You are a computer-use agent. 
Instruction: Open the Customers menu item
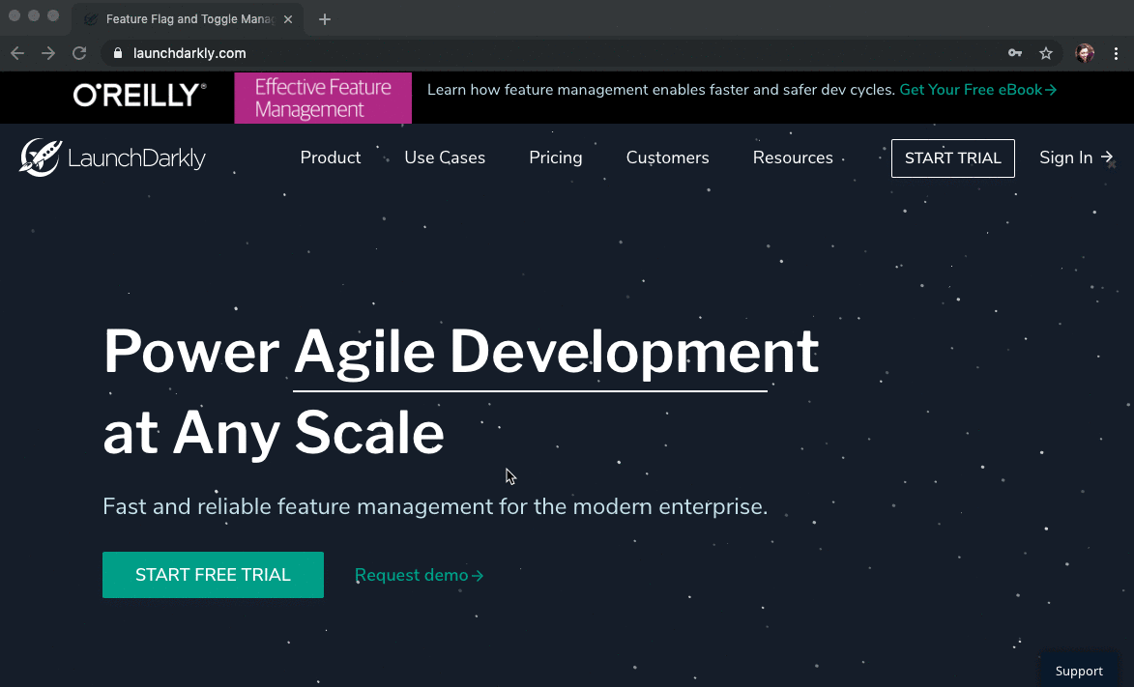667,157
